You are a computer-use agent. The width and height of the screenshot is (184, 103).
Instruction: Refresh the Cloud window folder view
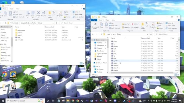(x=56, y=23)
